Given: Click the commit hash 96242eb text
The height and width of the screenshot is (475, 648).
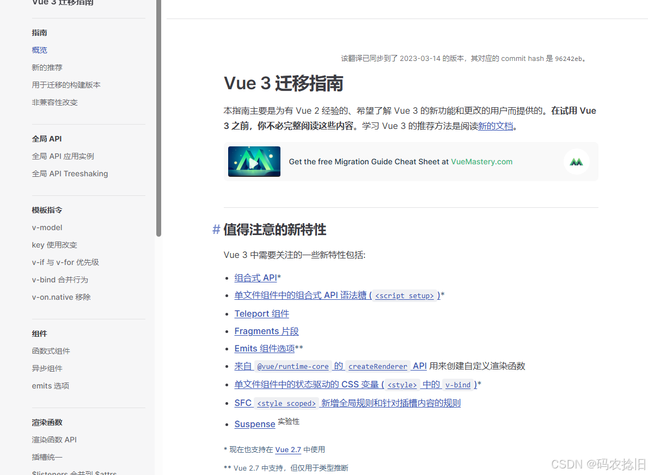Looking at the screenshot, I should pyautogui.click(x=568, y=59).
